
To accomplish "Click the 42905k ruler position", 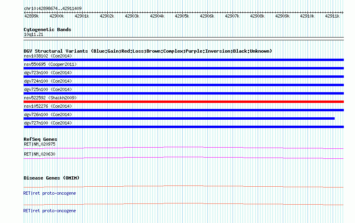I will point(182,16).
